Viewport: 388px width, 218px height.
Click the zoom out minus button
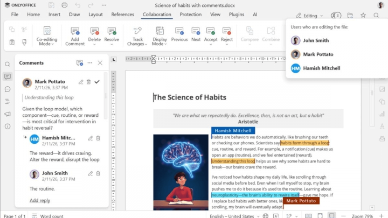click(x=343, y=216)
